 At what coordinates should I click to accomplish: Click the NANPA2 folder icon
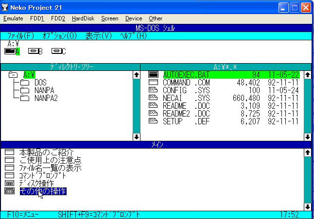[25, 98]
